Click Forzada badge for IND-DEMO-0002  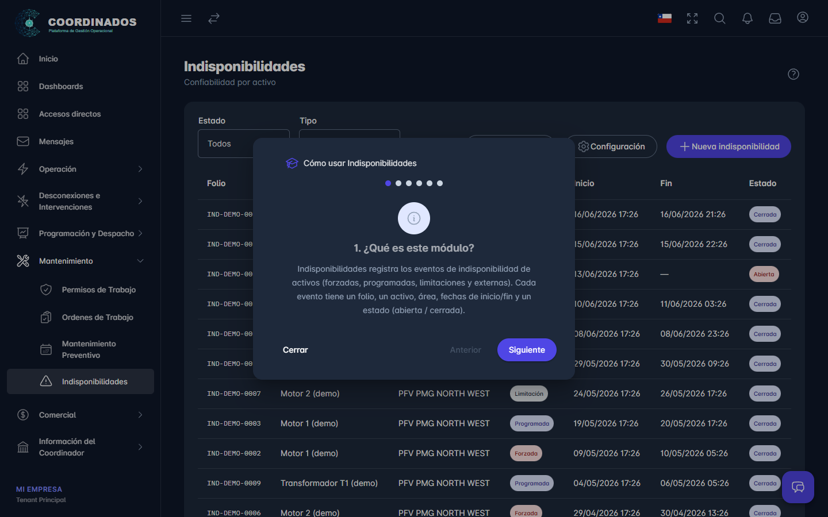click(x=526, y=453)
